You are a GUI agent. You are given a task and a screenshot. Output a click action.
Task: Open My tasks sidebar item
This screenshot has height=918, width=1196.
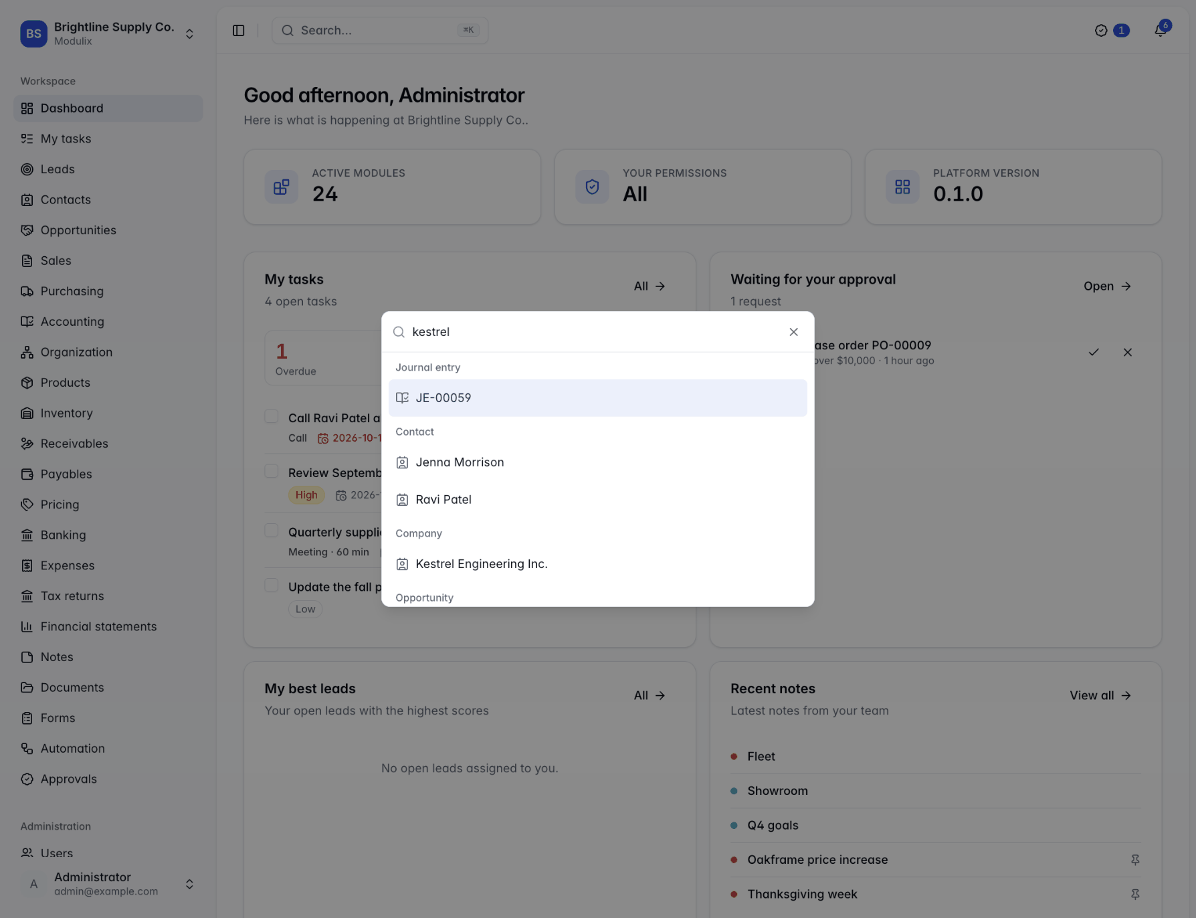pos(108,139)
